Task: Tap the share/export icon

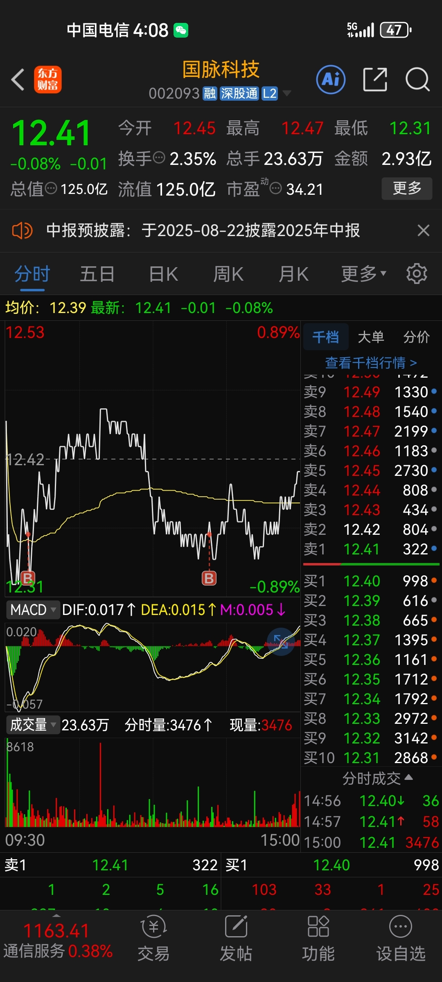Action: (x=375, y=79)
